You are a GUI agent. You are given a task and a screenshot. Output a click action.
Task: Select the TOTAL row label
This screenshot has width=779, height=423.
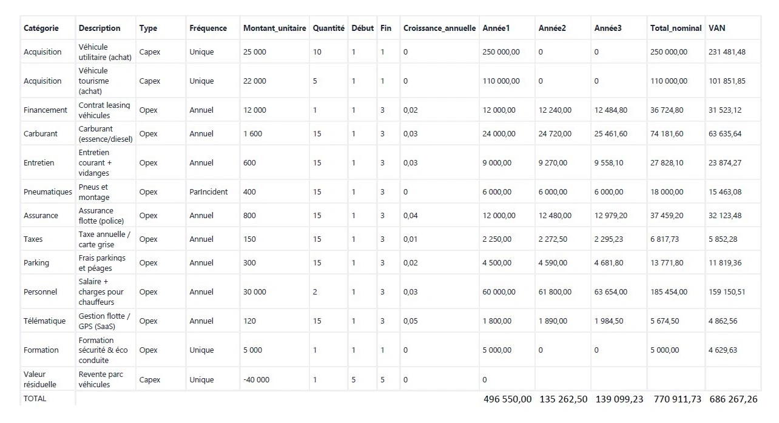(35, 399)
